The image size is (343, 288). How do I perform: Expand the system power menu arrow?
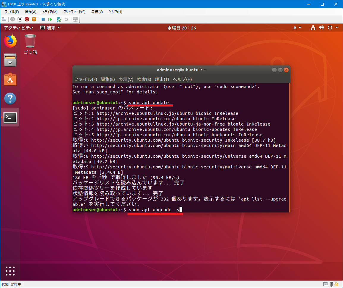337,28
